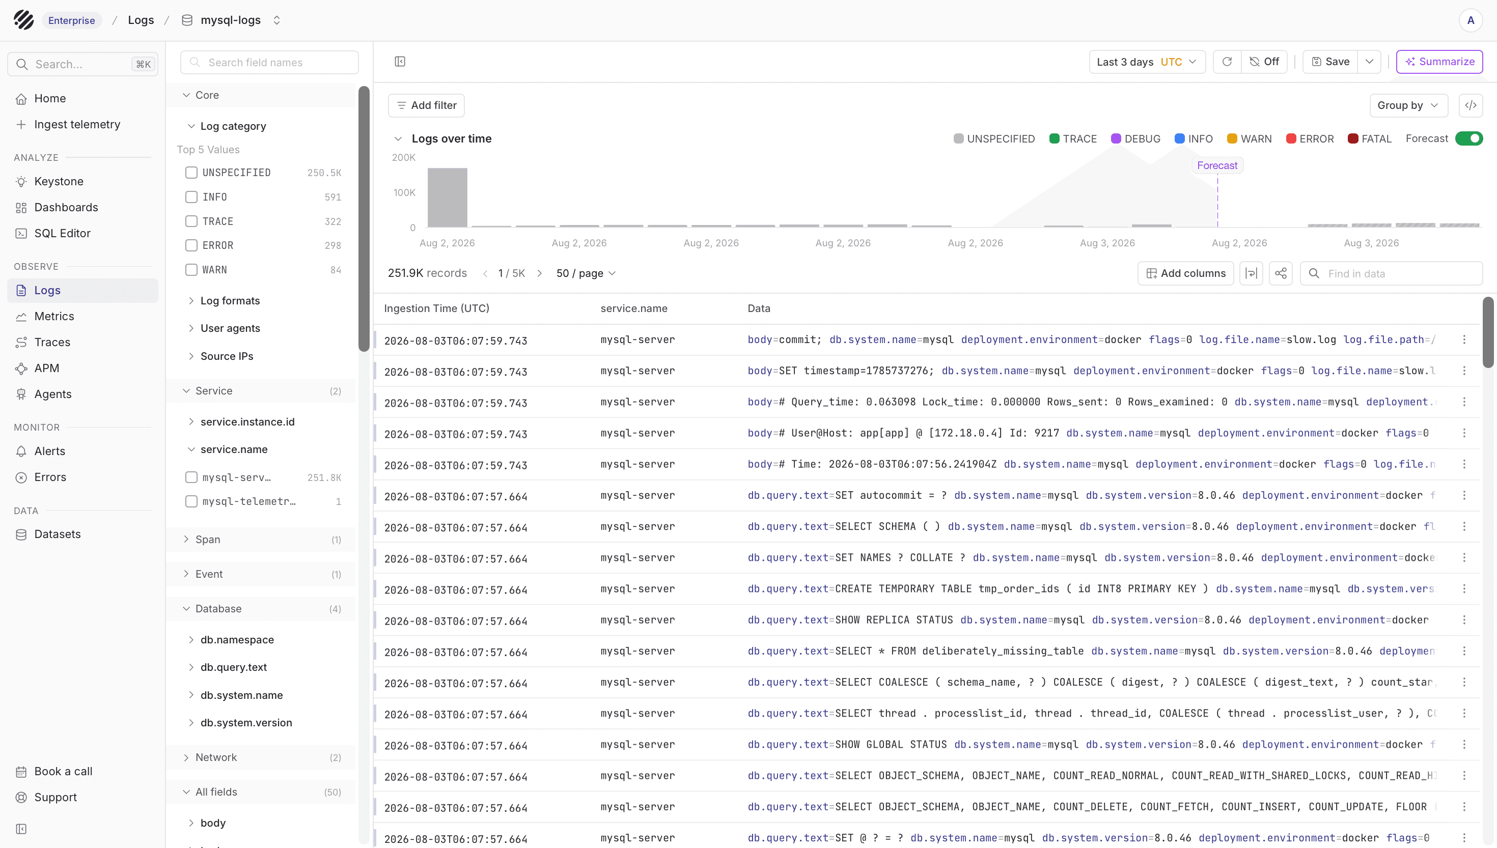This screenshot has height=848, width=1497.
Task: Collapse the left sidebar icon
Action: [x=21, y=829]
